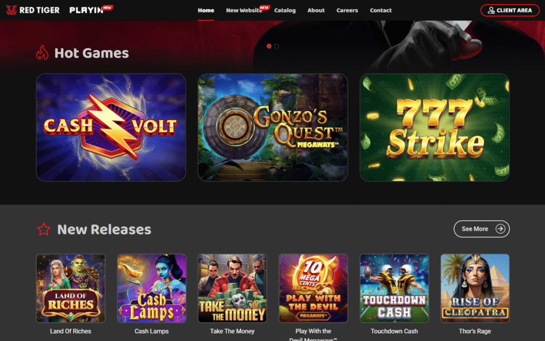Select the 777 Strike game tile
545x341 pixels.
coord(434,128)
